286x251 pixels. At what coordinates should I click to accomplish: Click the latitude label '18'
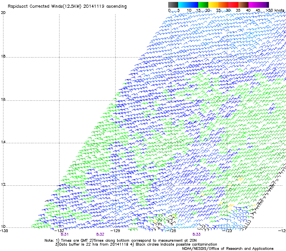click(x=3, y=56)
